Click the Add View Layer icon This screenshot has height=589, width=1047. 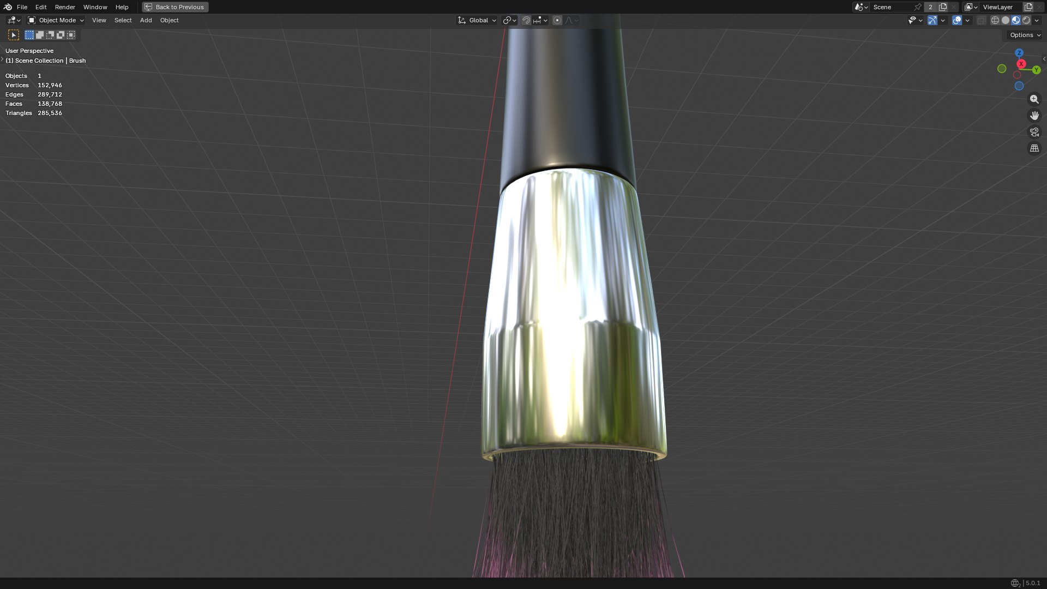1028,7
